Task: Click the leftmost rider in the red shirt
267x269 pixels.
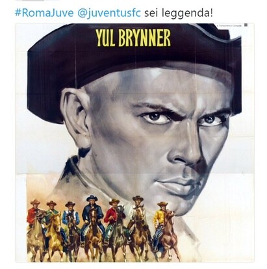Action: 34,214
